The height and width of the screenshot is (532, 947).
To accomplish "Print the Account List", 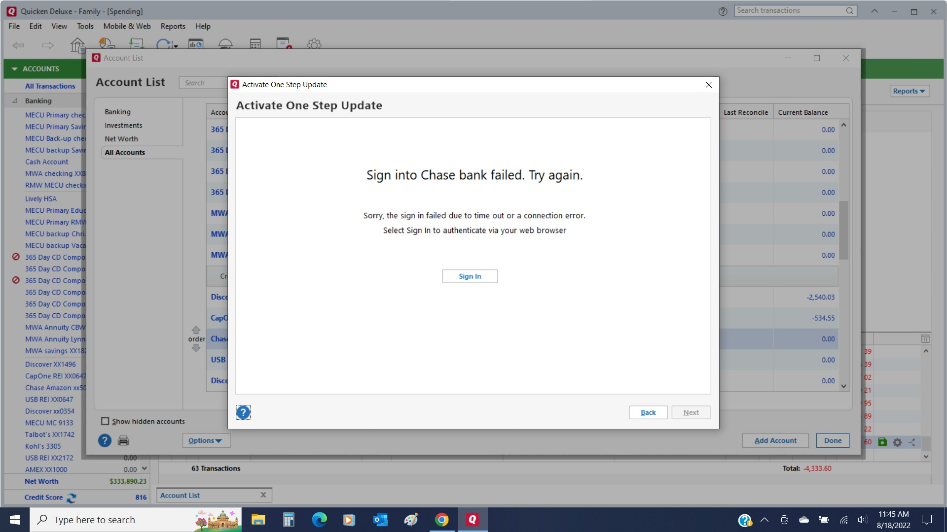I will point(123,440).
